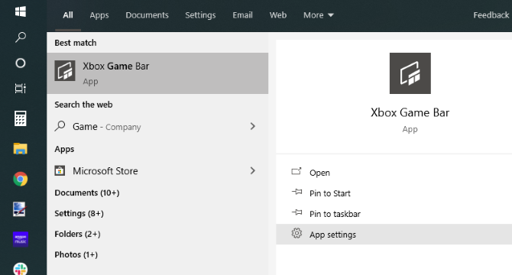Open File Explorer folder icon
This screenshot has height=275, width=512.
pyautogui.click(x=20, y=148)
